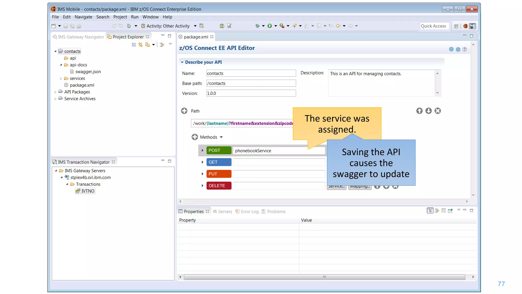Click the Home icon in the toolbar
The image size is (522, 294).
[129, 26]
